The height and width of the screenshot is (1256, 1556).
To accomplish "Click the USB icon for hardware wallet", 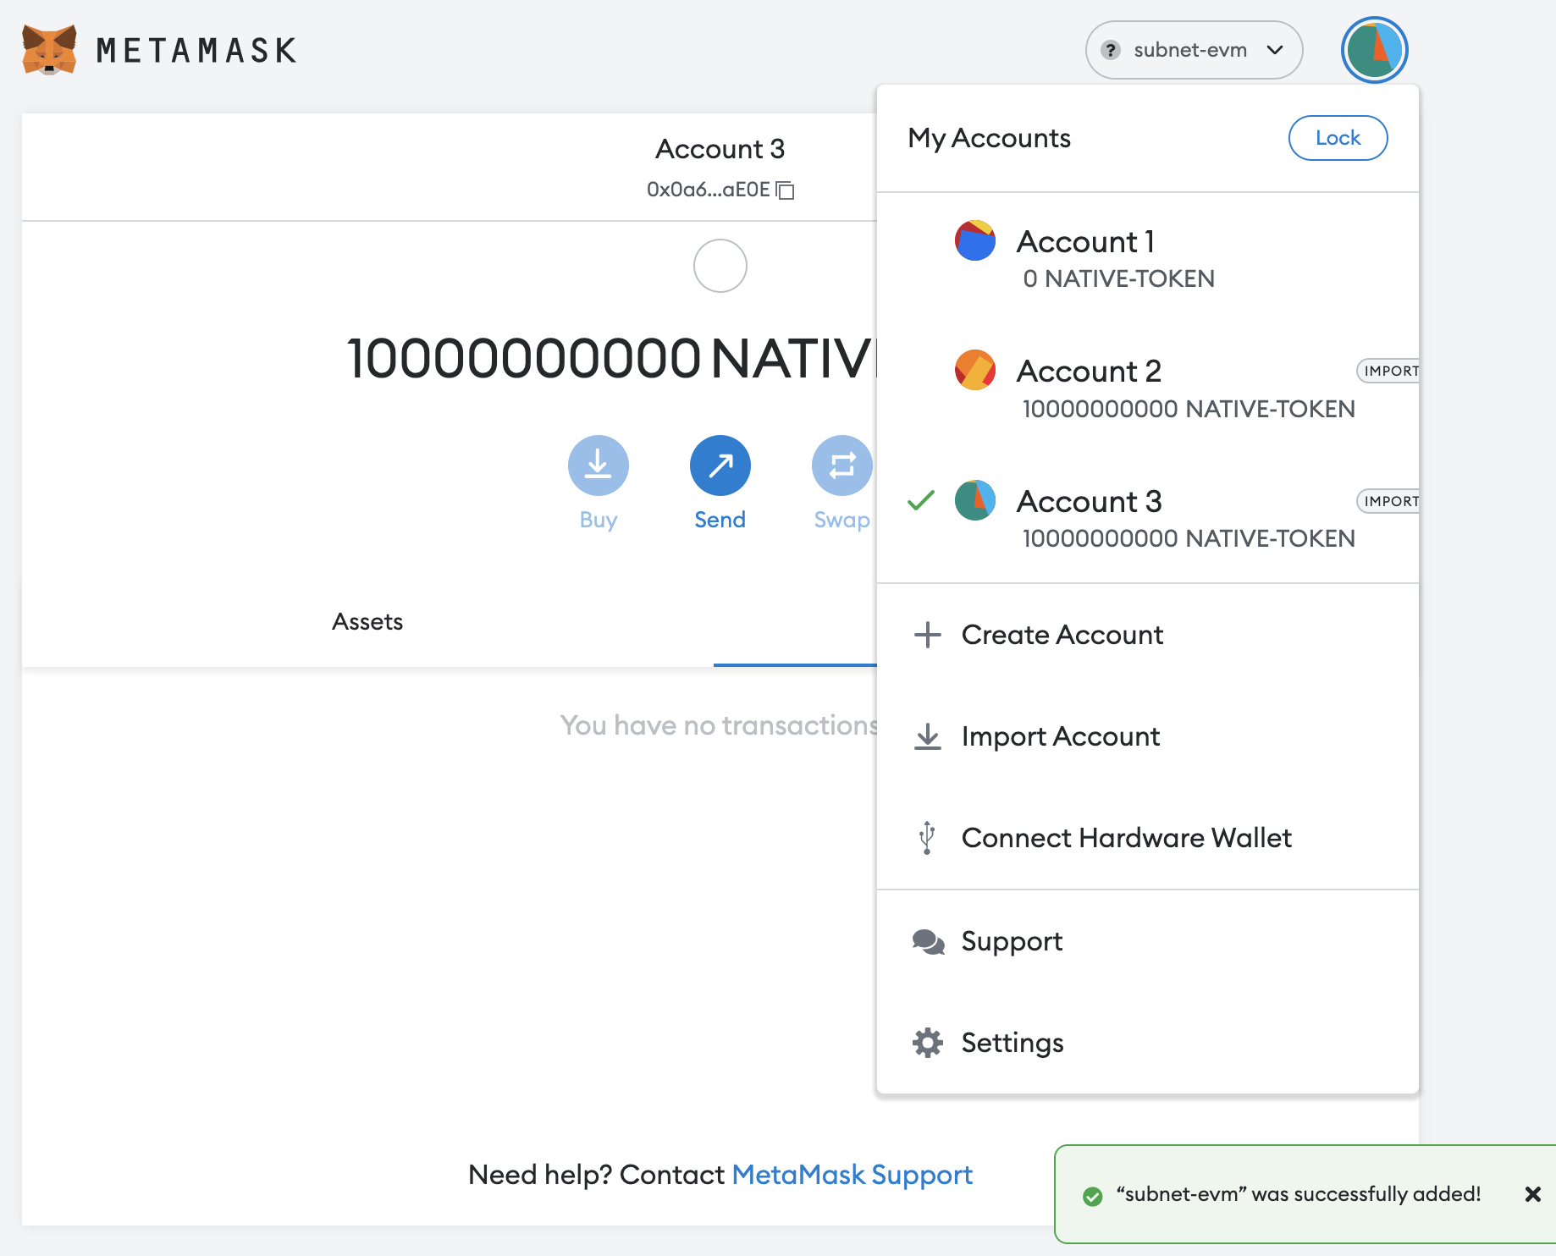I will 927,838.
